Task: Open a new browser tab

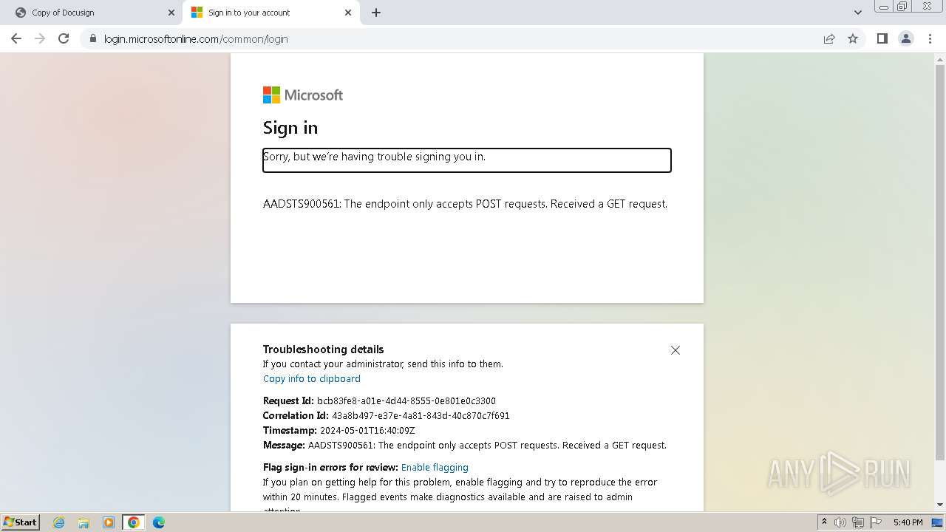Action: point(376,13)
